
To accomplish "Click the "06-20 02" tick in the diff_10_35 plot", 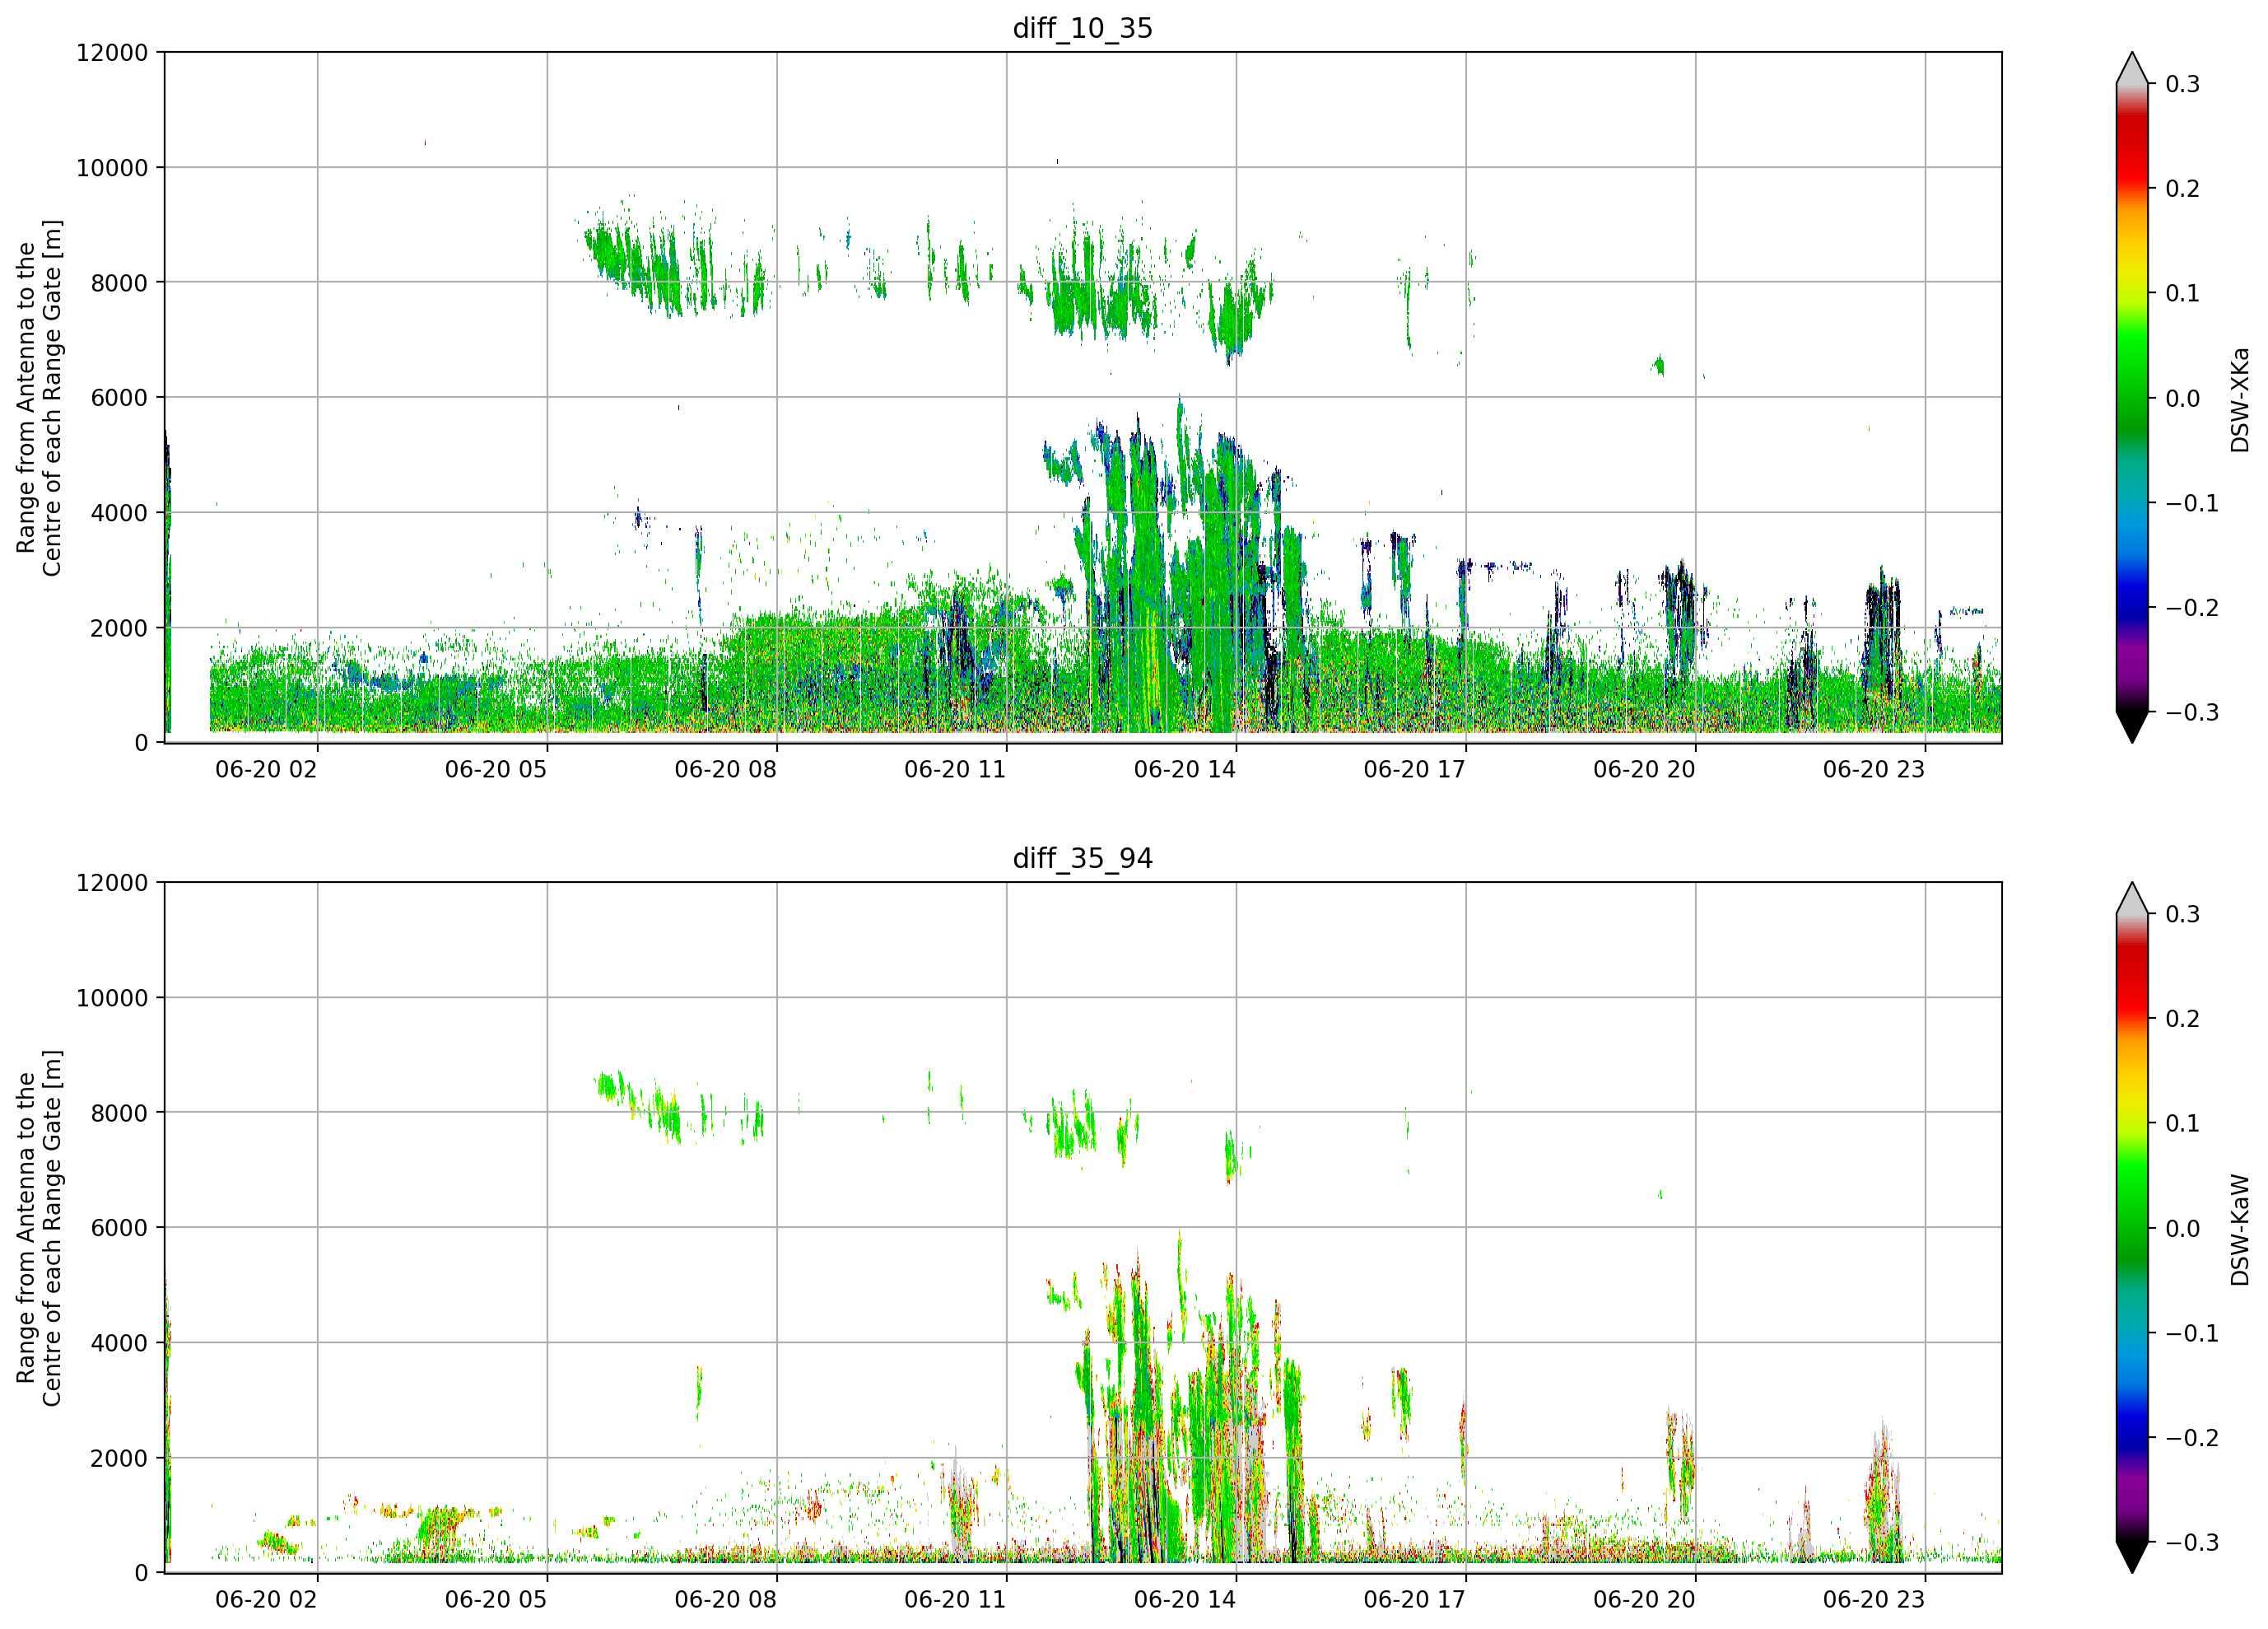I will pyautogui.click(x=266, y=769).
